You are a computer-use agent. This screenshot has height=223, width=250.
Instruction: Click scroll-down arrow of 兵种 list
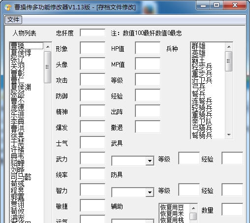229,135
